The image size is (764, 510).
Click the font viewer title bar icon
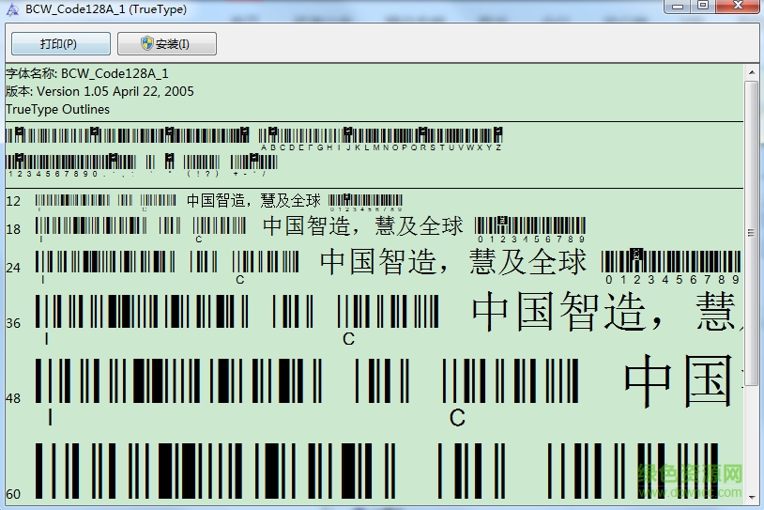pos(12,9)
